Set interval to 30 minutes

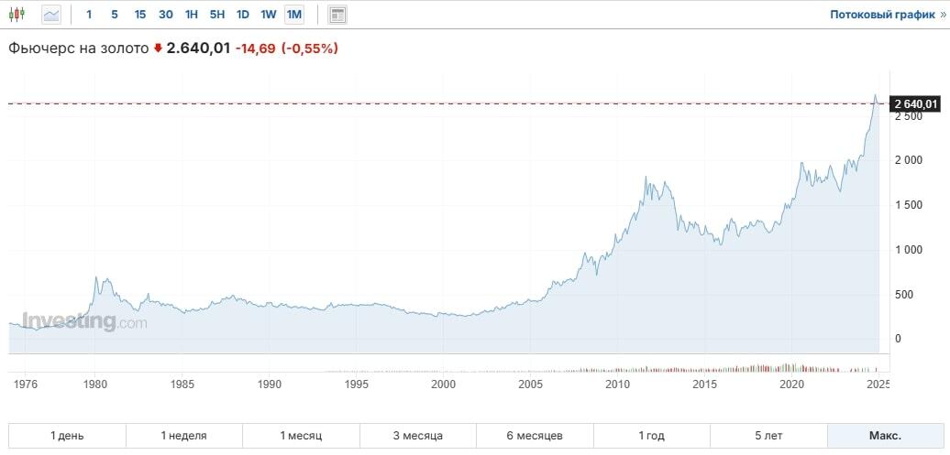[x=165, y=15]
